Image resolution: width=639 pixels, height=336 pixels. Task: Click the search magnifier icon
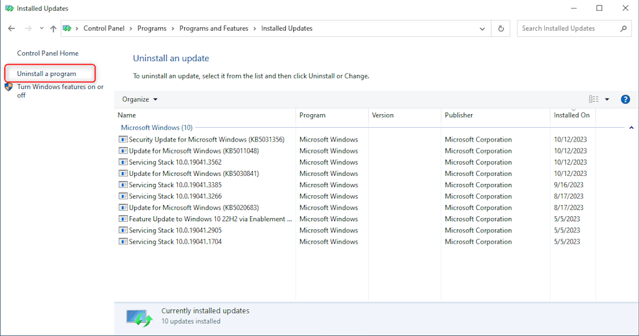click(x=623, y=29)
